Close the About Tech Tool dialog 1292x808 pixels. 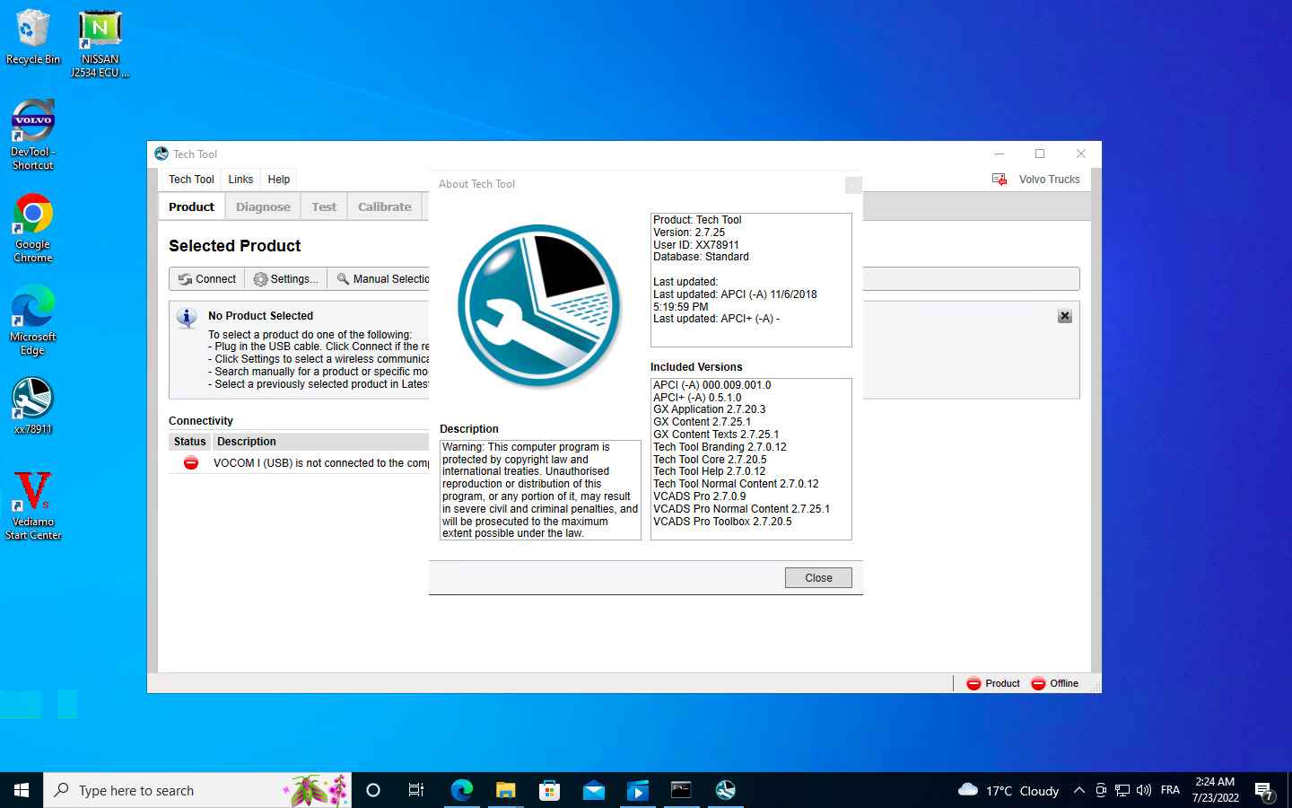tap(818, 577)
